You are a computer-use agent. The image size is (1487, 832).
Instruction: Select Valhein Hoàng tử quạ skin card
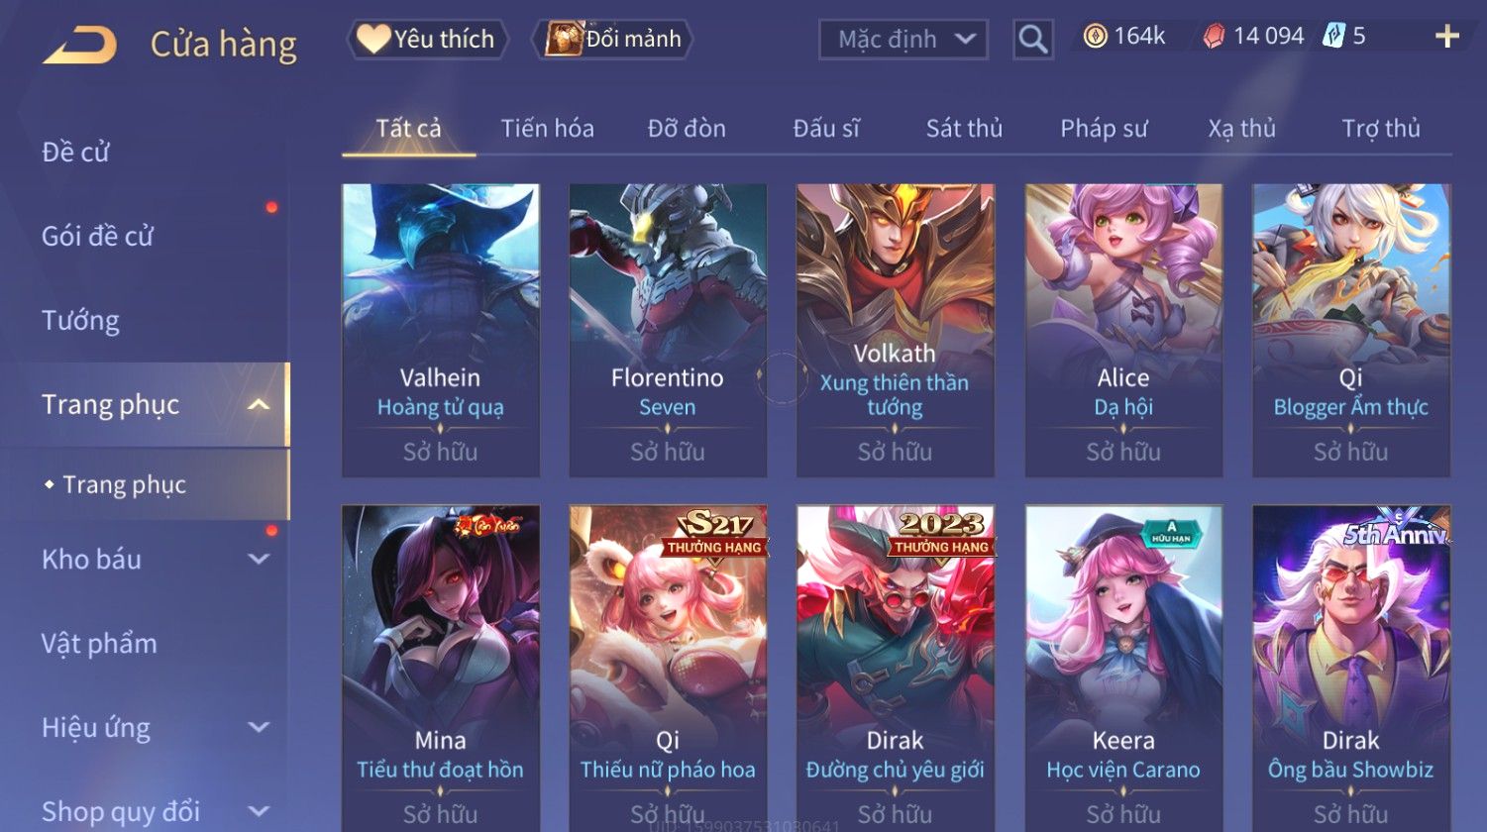click(441, 331)
